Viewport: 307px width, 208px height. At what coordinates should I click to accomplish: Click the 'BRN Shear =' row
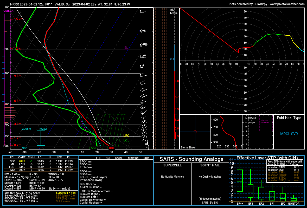click(88, 184)
